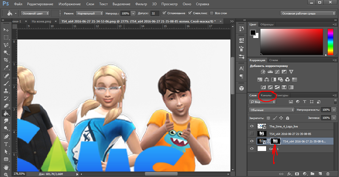
Task: Hide the Слой 1 layer
Action: tap(252, 149)
